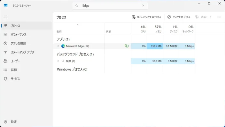Open the サービス tab
The height and width of the screenshot is (127, 225).
[27, 79]
